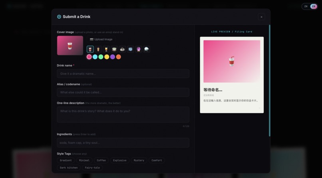Focus the Alias / codename field
322x178 pixels.
[x=123, y=92]
